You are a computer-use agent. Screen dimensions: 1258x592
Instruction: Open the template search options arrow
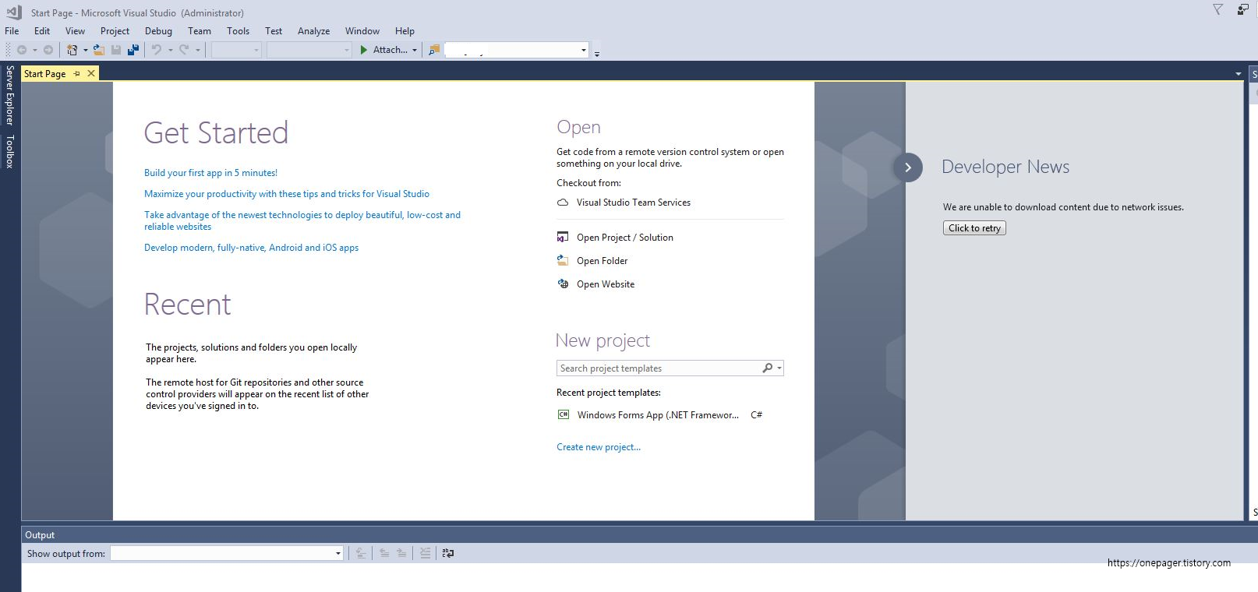pyautogui.click(x=779, y=368)
